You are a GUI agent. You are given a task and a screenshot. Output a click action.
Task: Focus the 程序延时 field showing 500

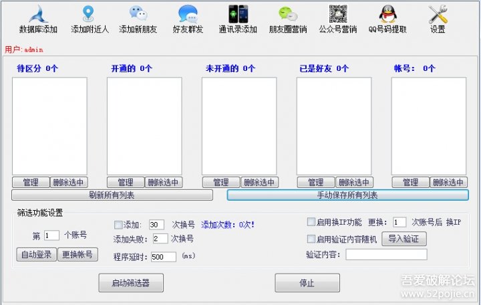point(164,257)
